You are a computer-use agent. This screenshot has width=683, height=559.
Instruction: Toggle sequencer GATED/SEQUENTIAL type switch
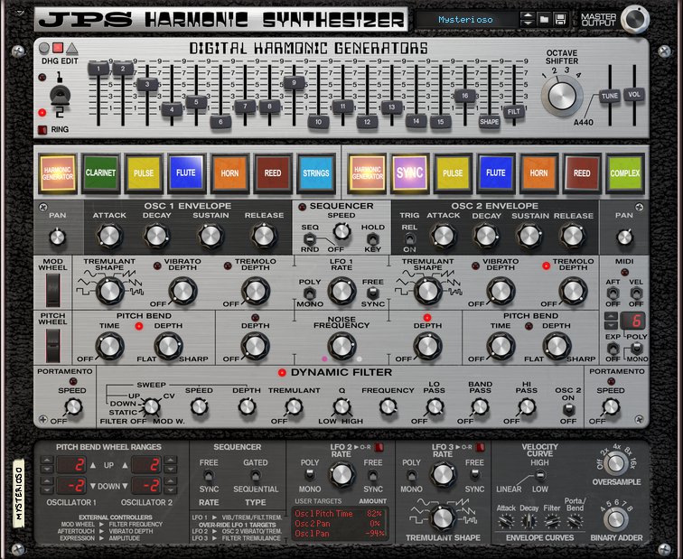click(256, 475)
